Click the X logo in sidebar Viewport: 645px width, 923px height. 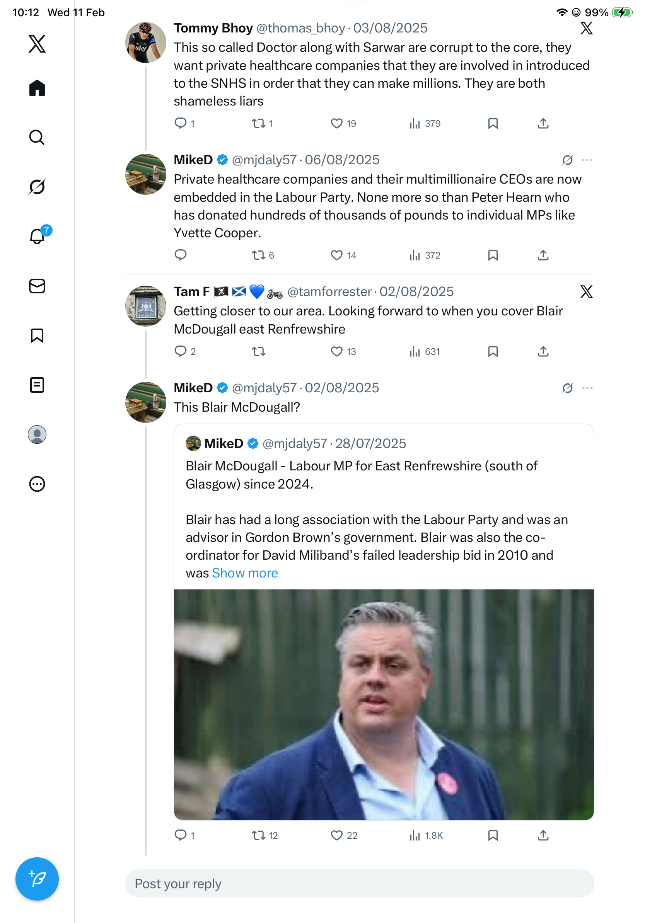click(37, 44)
